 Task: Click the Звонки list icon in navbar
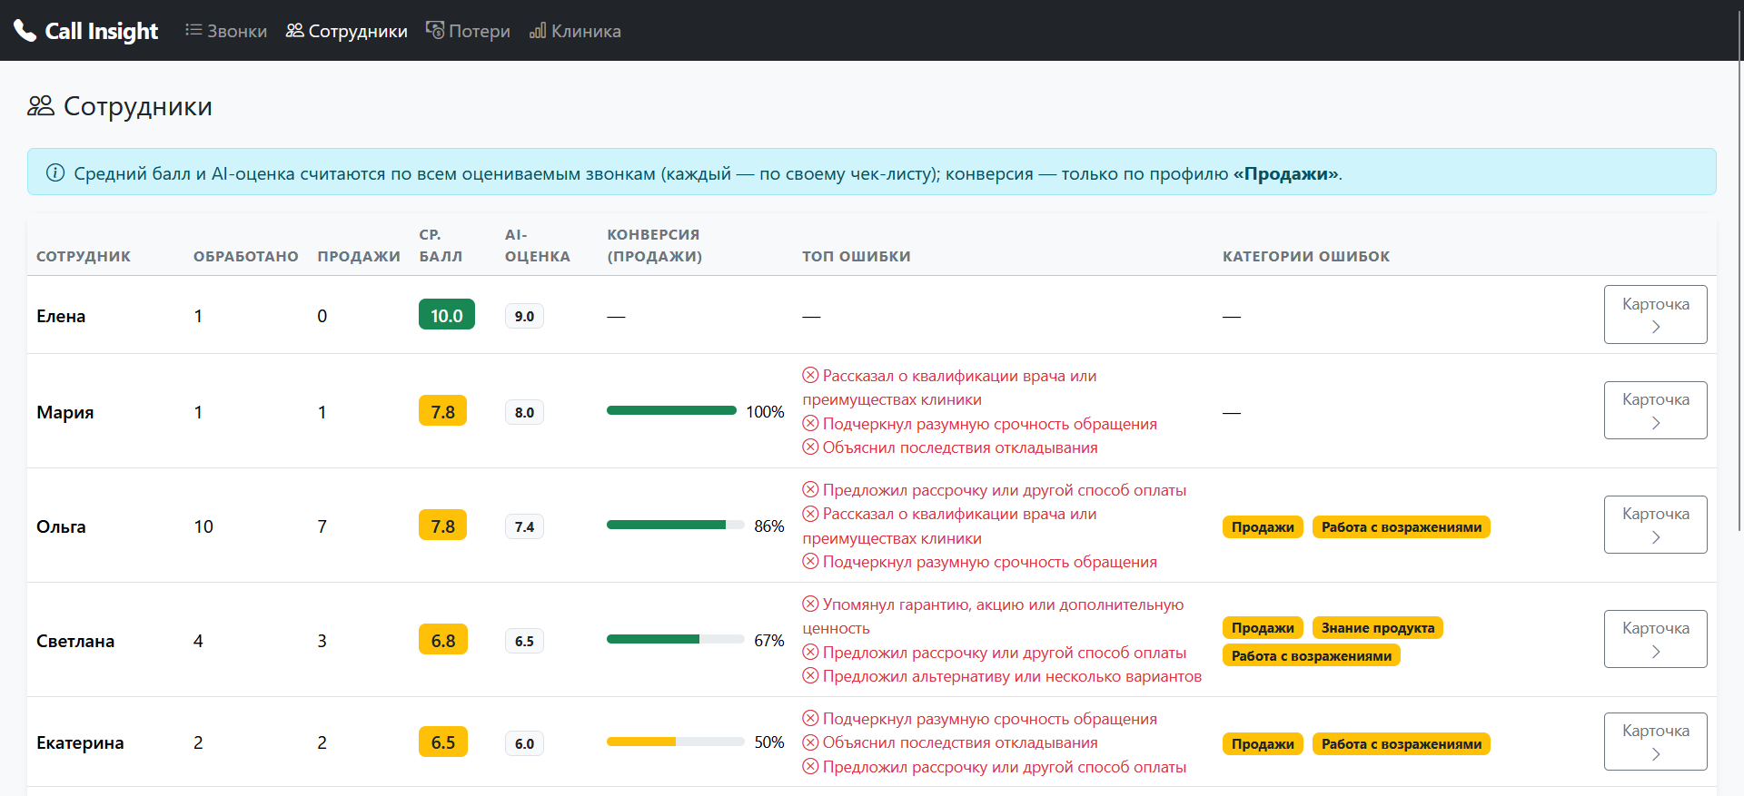[x=193, y=30]
